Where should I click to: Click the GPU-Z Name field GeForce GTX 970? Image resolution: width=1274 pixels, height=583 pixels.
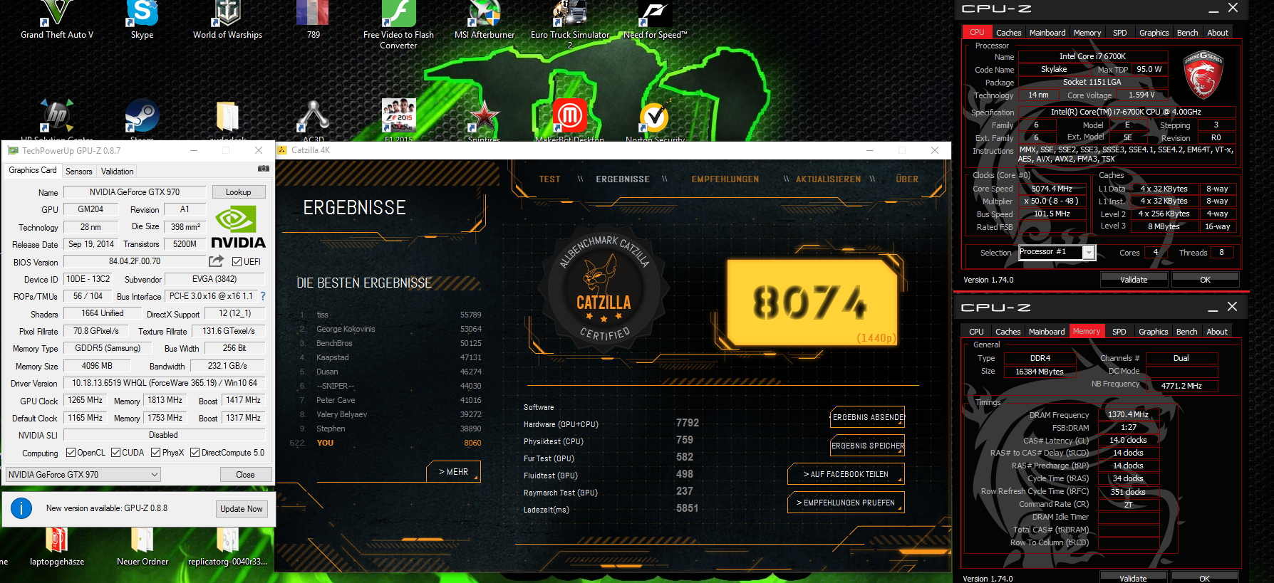point(135,192)
